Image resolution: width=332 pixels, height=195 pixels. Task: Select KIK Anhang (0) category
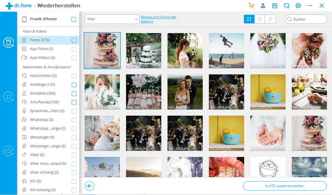click(48, 190)
